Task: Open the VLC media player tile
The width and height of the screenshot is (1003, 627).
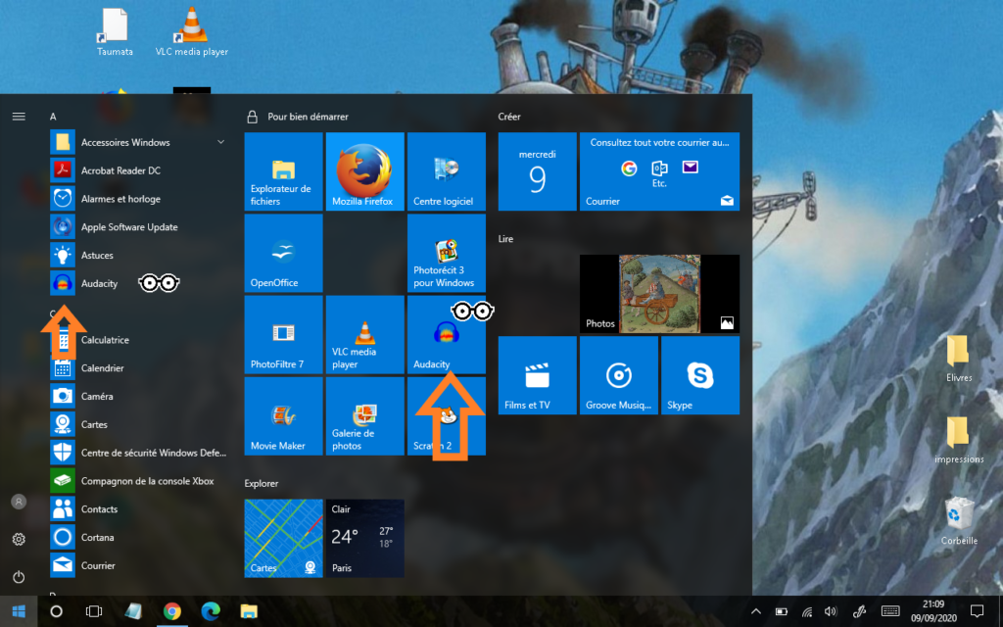Action: 364,335
